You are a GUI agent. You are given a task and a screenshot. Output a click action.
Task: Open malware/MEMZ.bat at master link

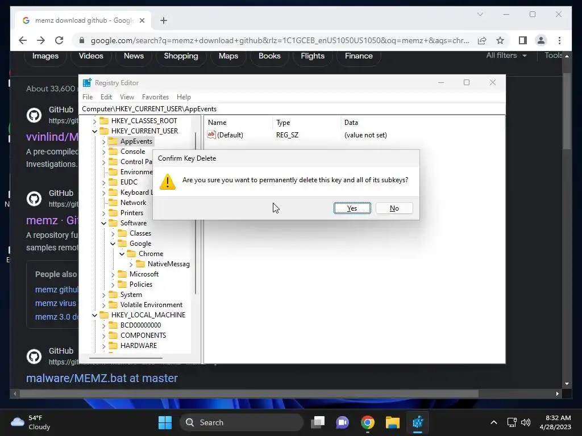(x=102, y=378)
